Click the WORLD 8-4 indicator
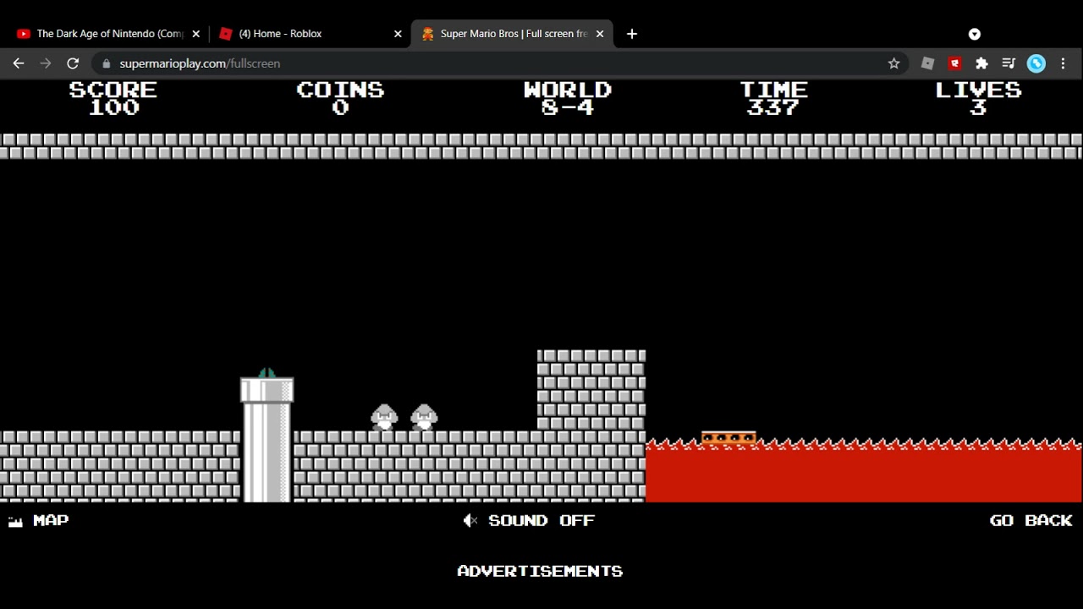Image resolution: width=1083 pixels, height=609 pixels. point(567,98)
